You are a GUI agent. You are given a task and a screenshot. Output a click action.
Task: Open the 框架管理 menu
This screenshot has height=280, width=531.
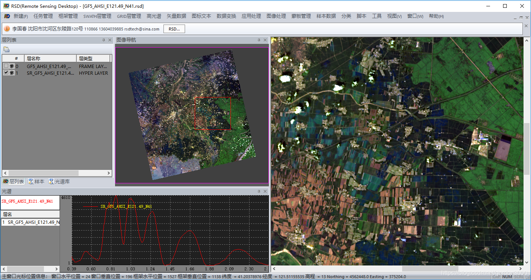tap(68, 16)
